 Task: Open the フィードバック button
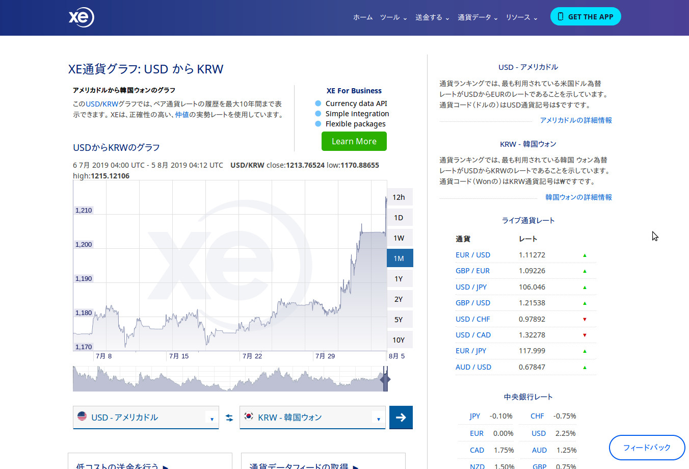[x=647, y=448]
